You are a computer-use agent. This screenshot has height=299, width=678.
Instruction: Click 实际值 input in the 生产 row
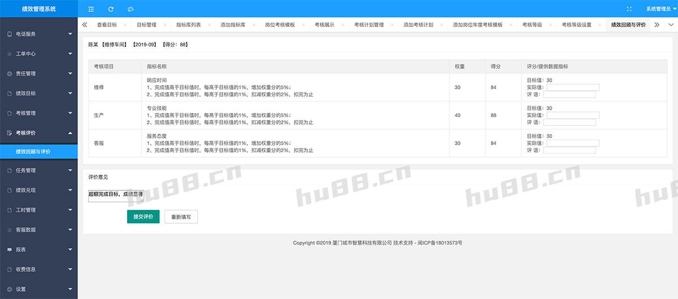572,115
